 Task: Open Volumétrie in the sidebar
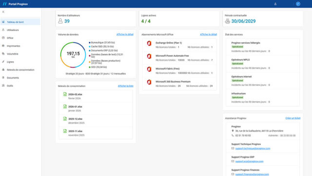[x=20, y=54]
